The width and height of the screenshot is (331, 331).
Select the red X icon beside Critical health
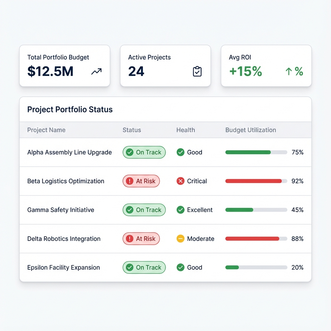pos(180,181)
